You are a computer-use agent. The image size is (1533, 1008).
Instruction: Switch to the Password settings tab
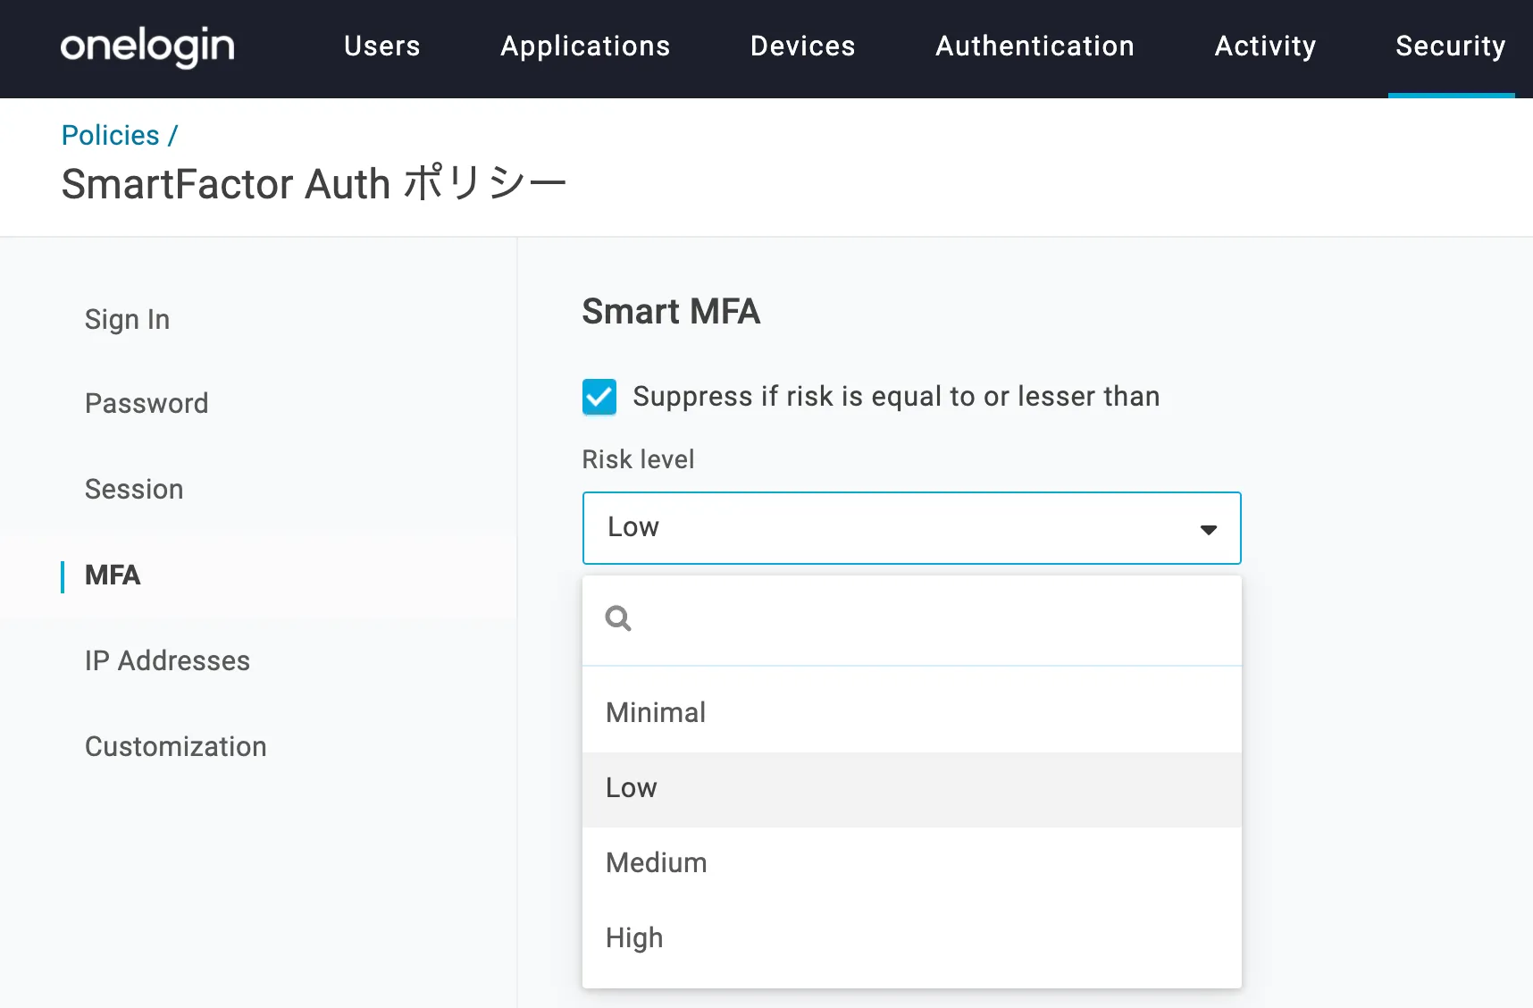(147, 403)
